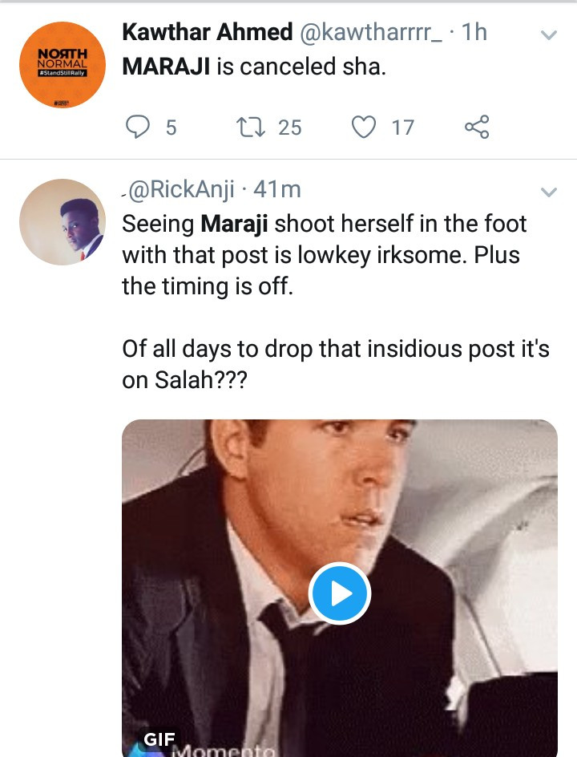Image resolution: width=577 pixels, height=757 pixels.
Task: Click the 1h timestamp on Kawthar's tweet
Action: pos(474,33)
